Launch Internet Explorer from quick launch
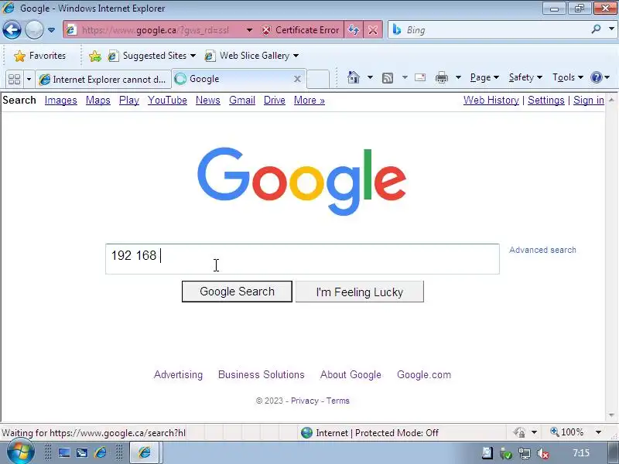 pyautogui.click(x=101, y=452)
